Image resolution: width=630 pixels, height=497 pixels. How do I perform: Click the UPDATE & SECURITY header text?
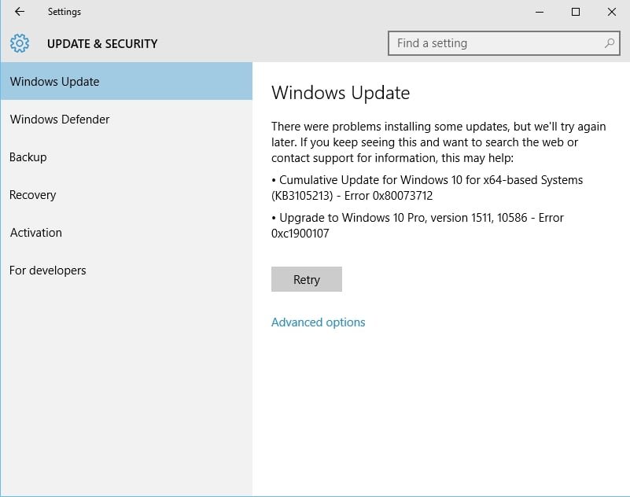(x=102, y=44)
